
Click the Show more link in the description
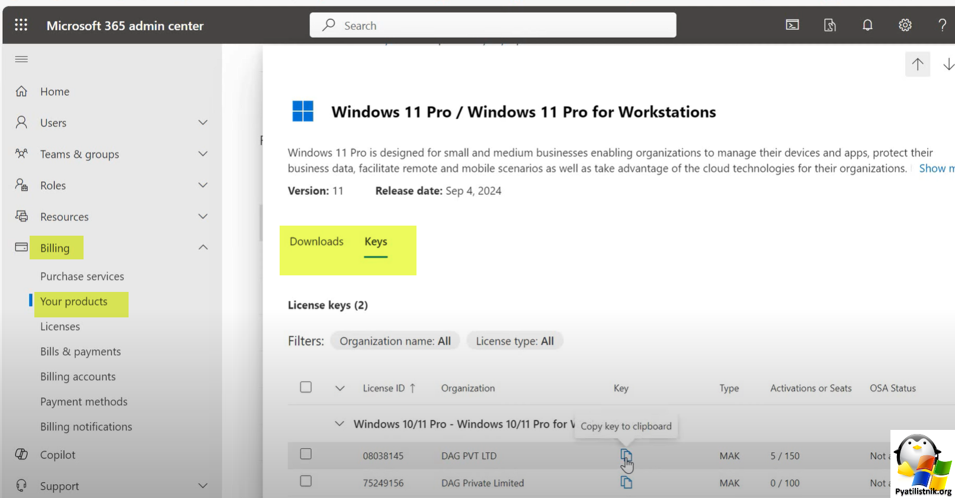coord(936,168)
